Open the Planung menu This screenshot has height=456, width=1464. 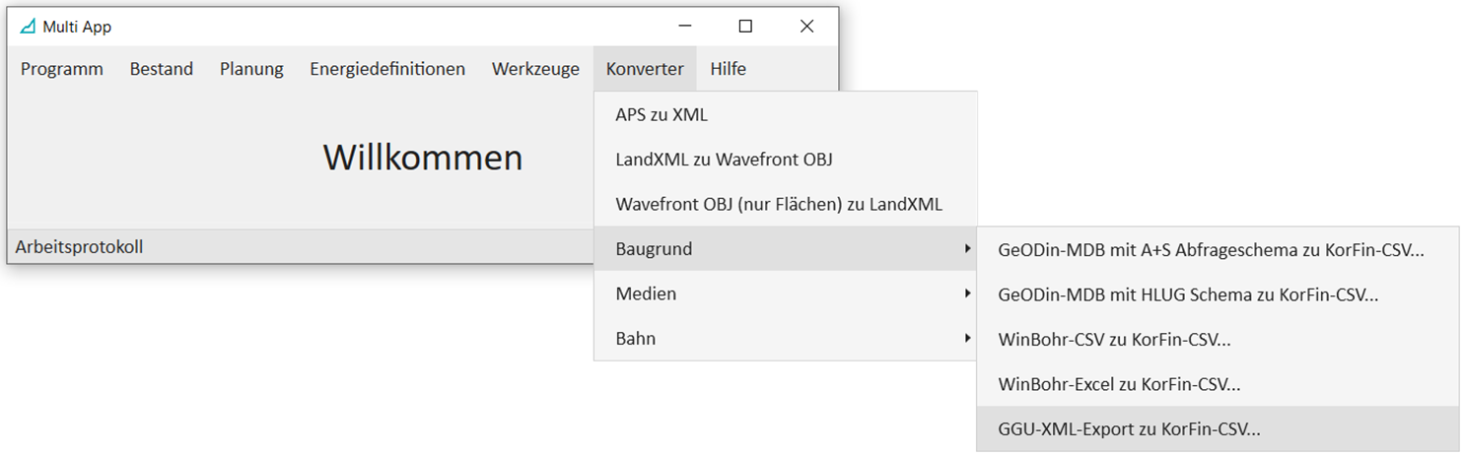tap(251, 69)
